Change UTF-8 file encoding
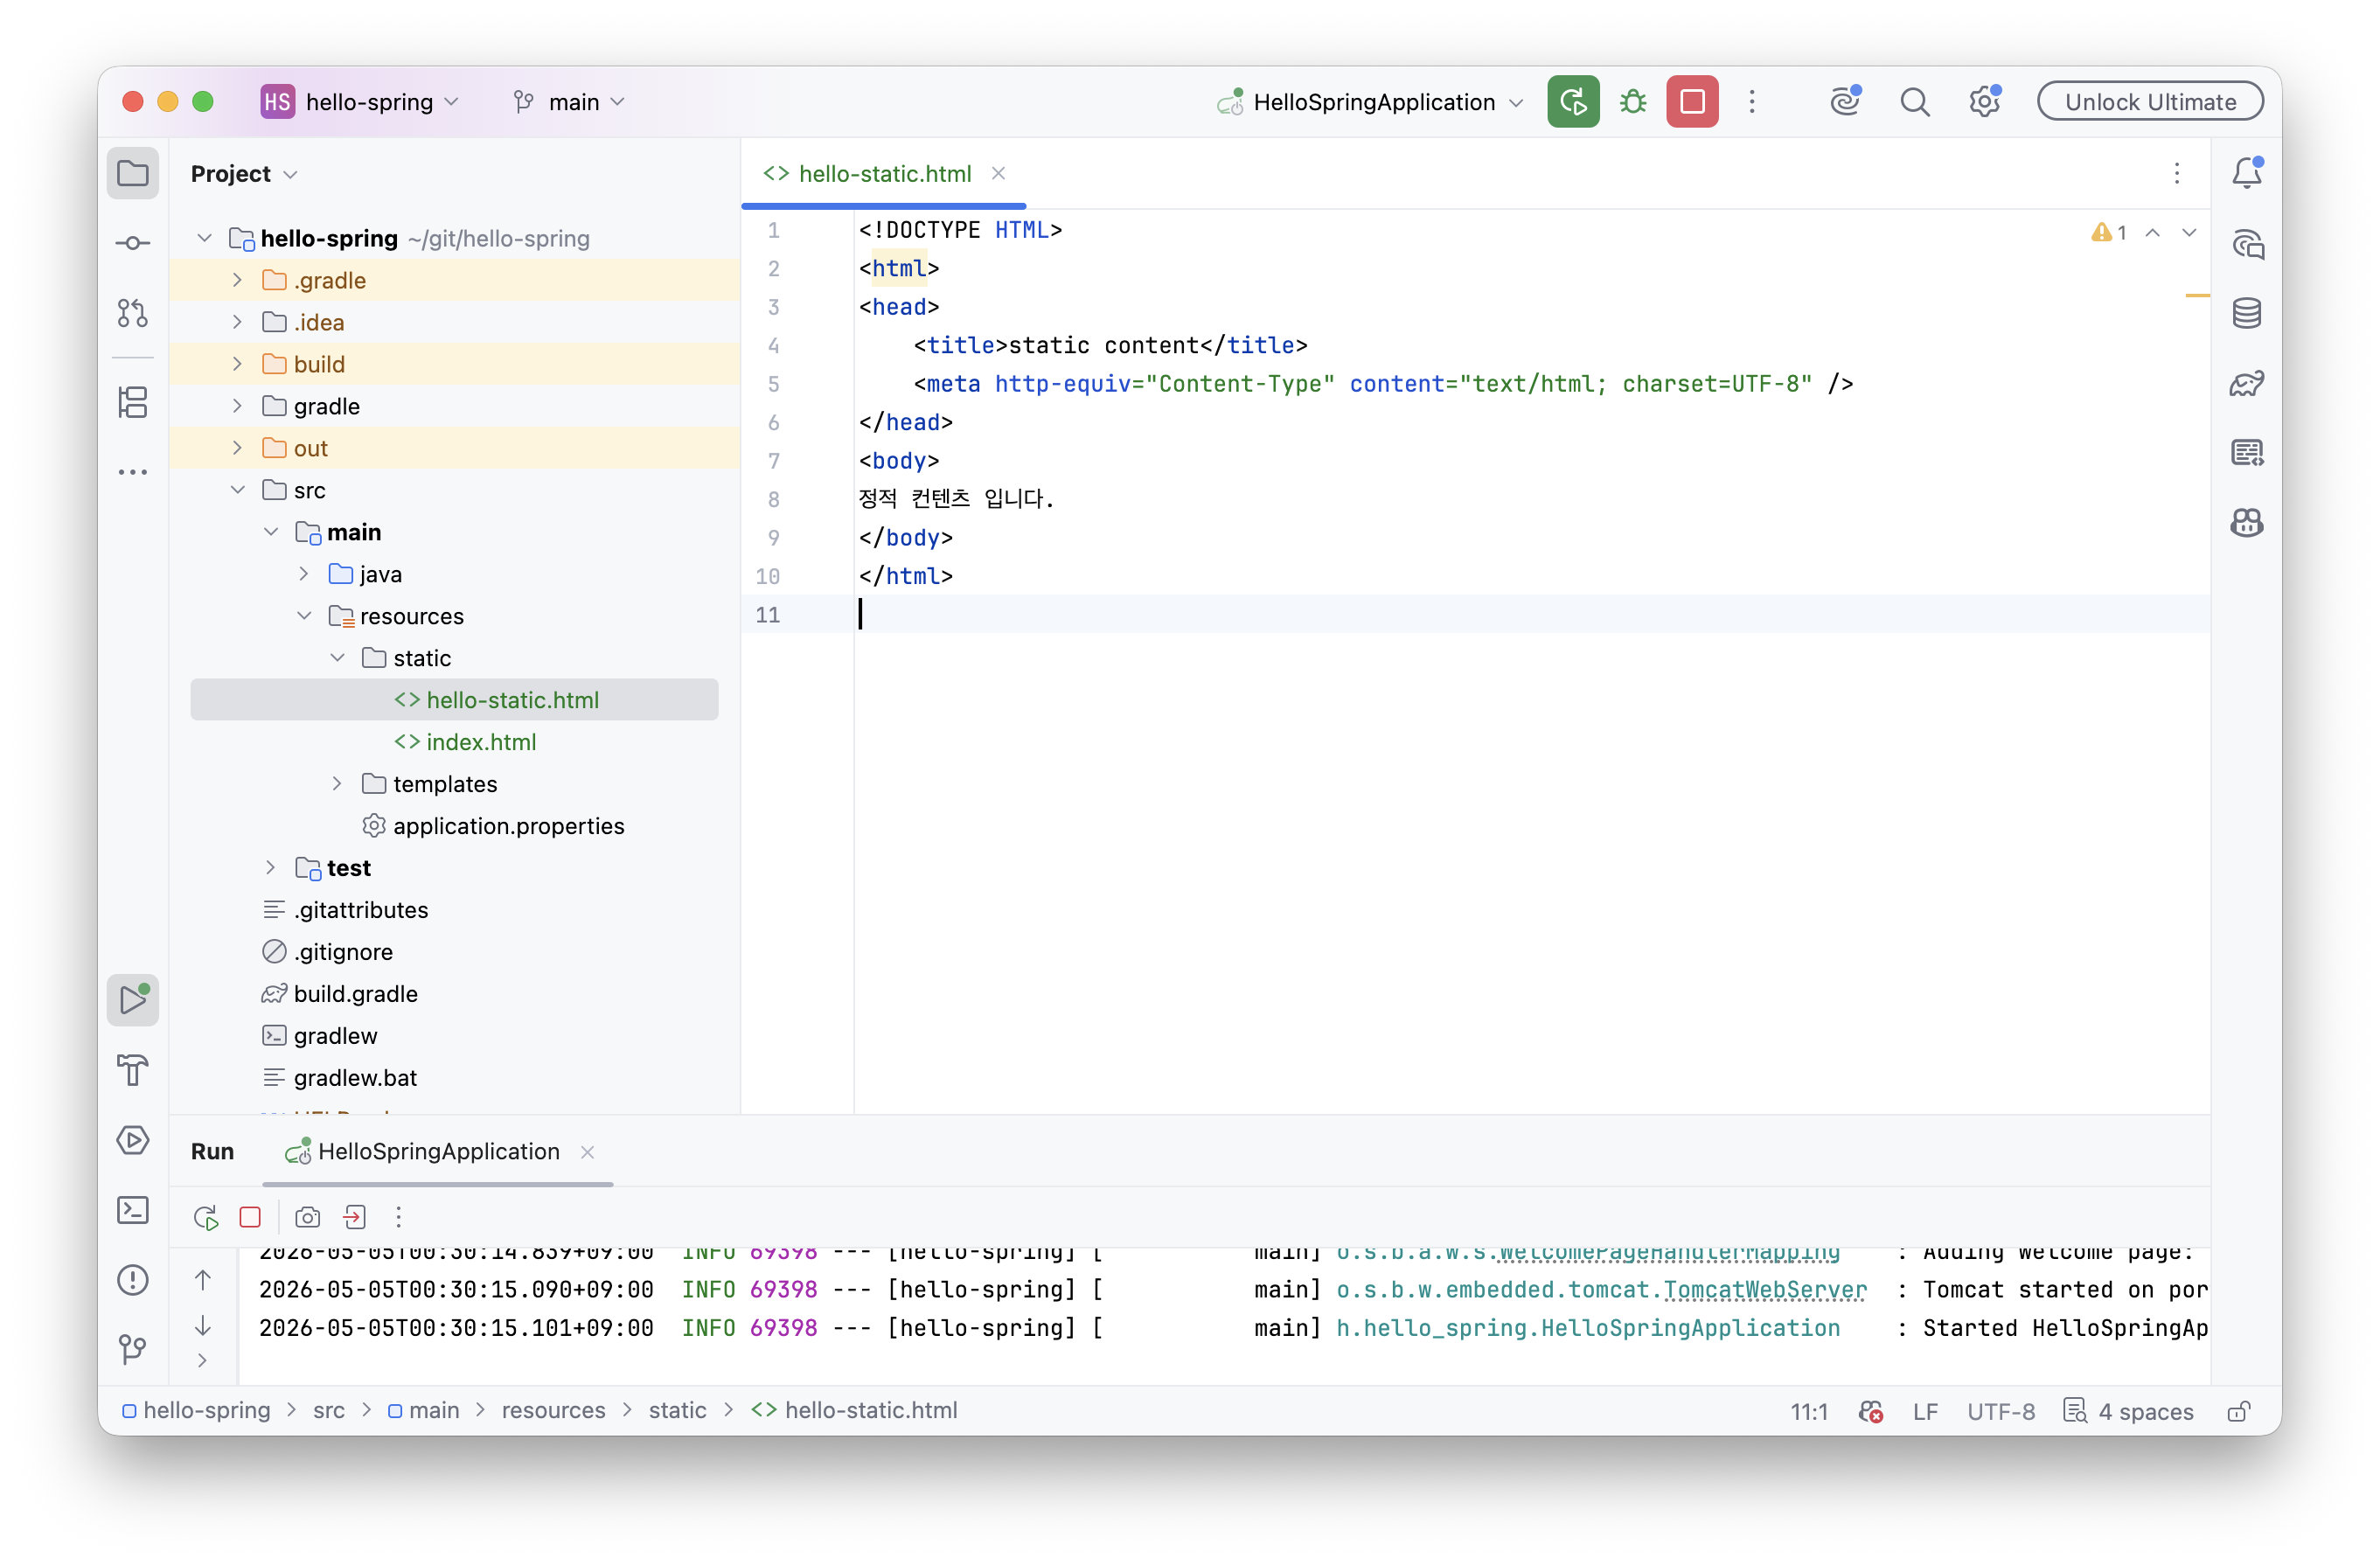The height and width of the screenshot is (1565, 2380). pos(2000,1411)
